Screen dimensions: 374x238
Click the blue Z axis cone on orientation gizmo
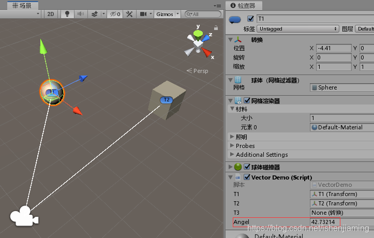[x=206, y=38]
